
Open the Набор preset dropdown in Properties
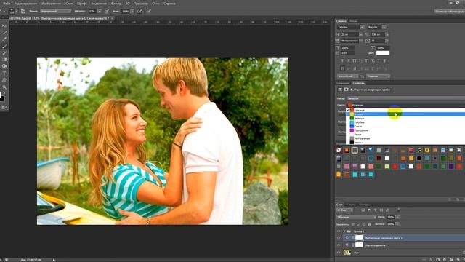(405, 98)
